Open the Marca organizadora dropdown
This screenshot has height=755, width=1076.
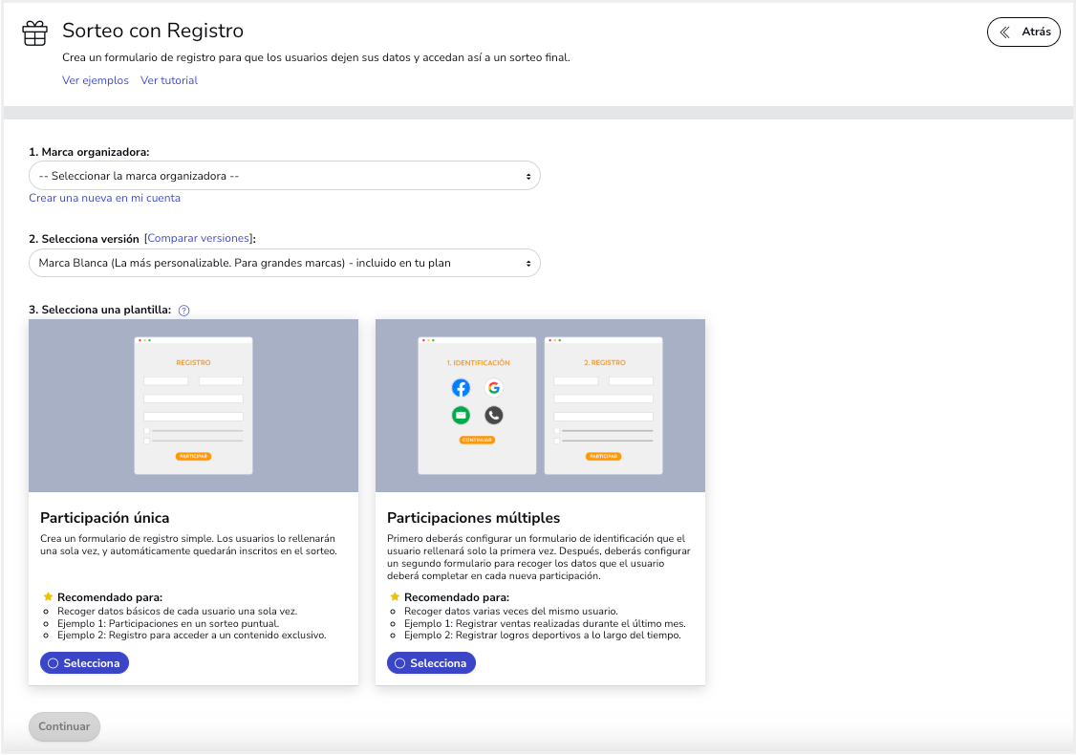(x=285, y=176)
